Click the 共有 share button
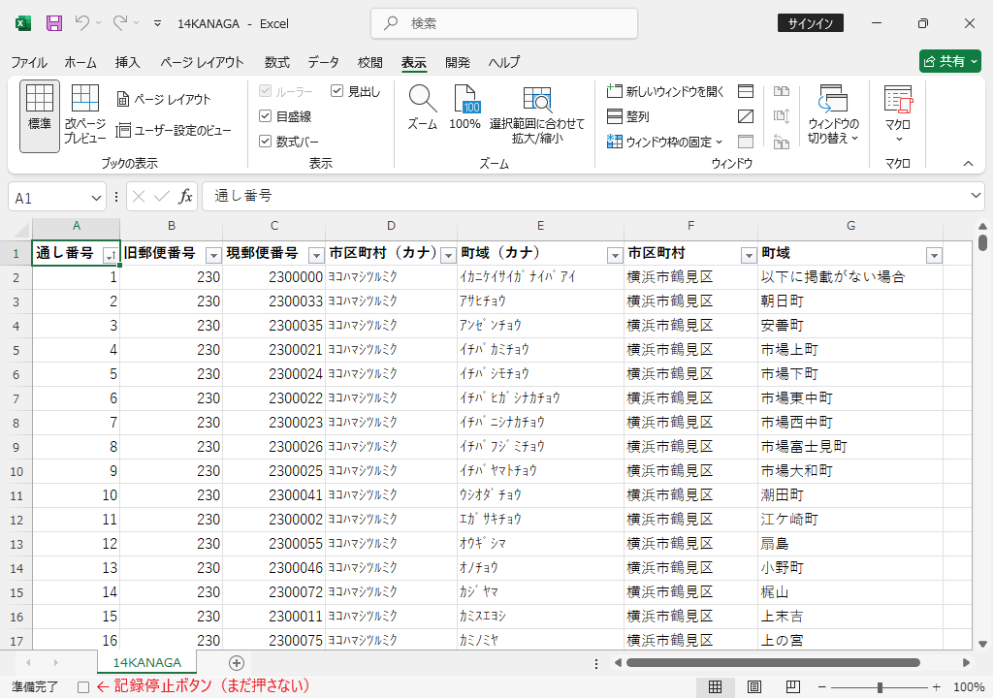Screen dimensions: 993x698 click(x=950, y=61)
